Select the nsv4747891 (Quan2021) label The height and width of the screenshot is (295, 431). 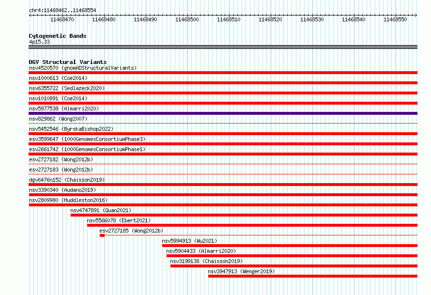[101, 210]
